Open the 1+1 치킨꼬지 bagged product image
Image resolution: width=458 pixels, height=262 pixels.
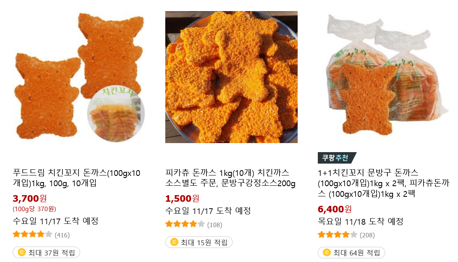click(x=384, y=77)
